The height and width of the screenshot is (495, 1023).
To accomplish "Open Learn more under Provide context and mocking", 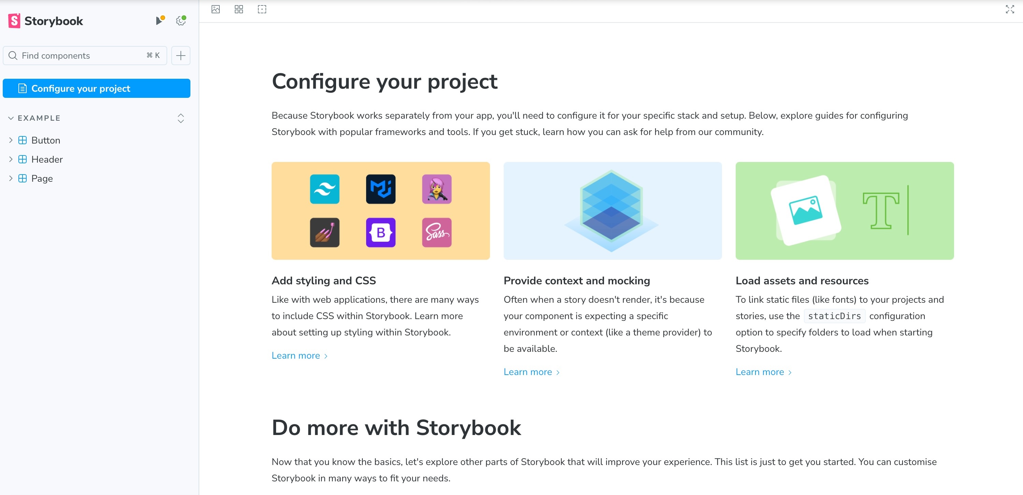I will [x=528, y=372].
